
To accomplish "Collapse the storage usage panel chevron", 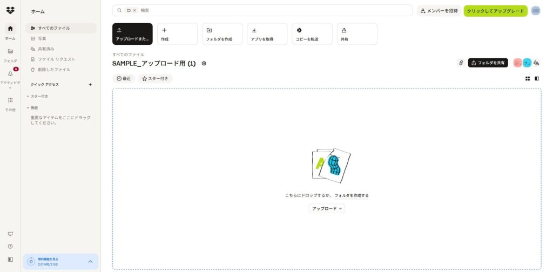I will [x=90, y=262].
